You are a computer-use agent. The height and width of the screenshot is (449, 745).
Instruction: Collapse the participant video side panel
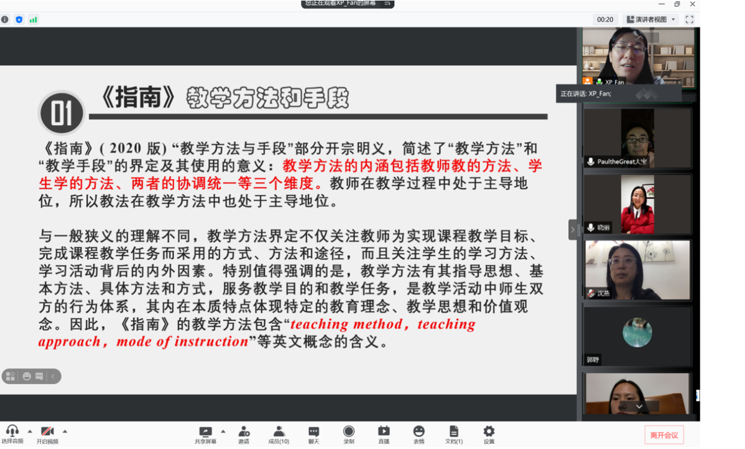[573, 230]
